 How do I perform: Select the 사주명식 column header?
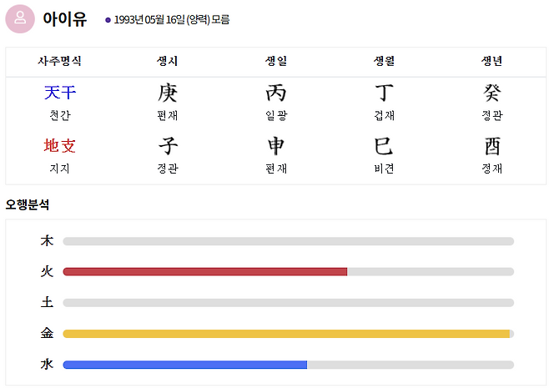59,62
